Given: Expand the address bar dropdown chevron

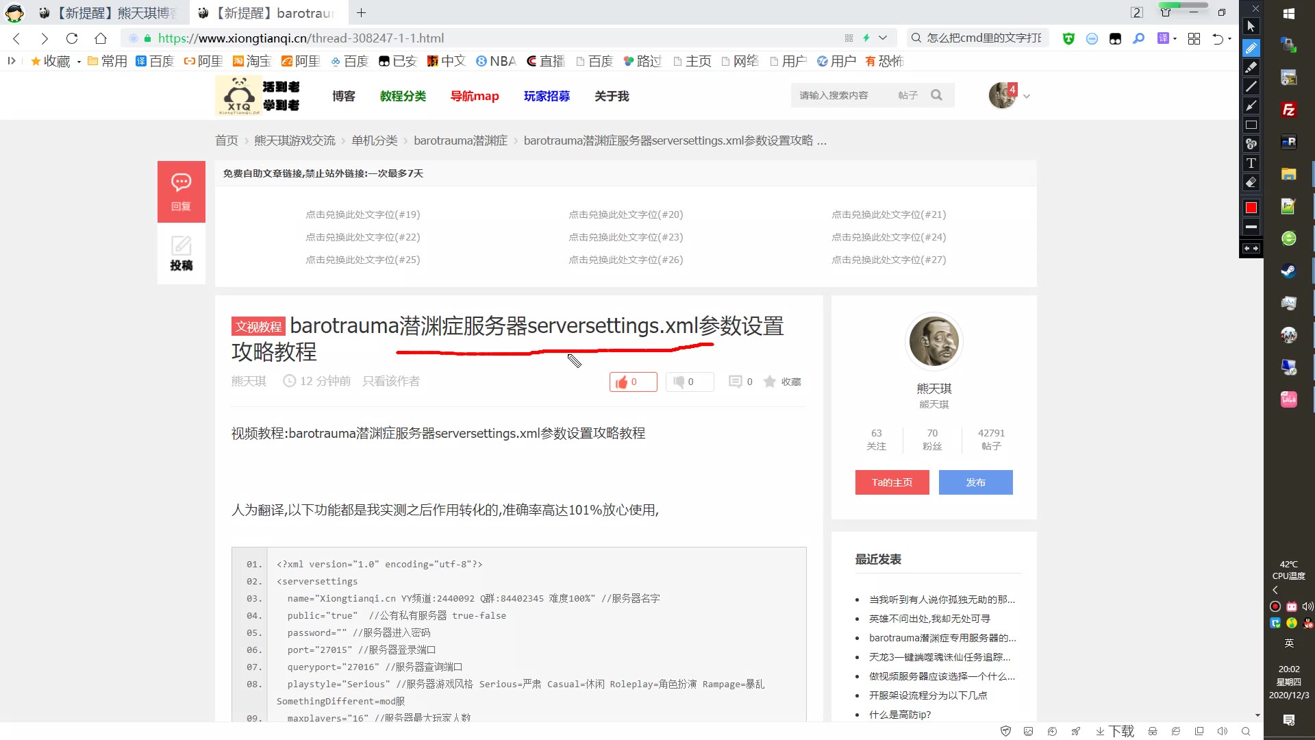Looking at the screenshot, I should [883, 38].
